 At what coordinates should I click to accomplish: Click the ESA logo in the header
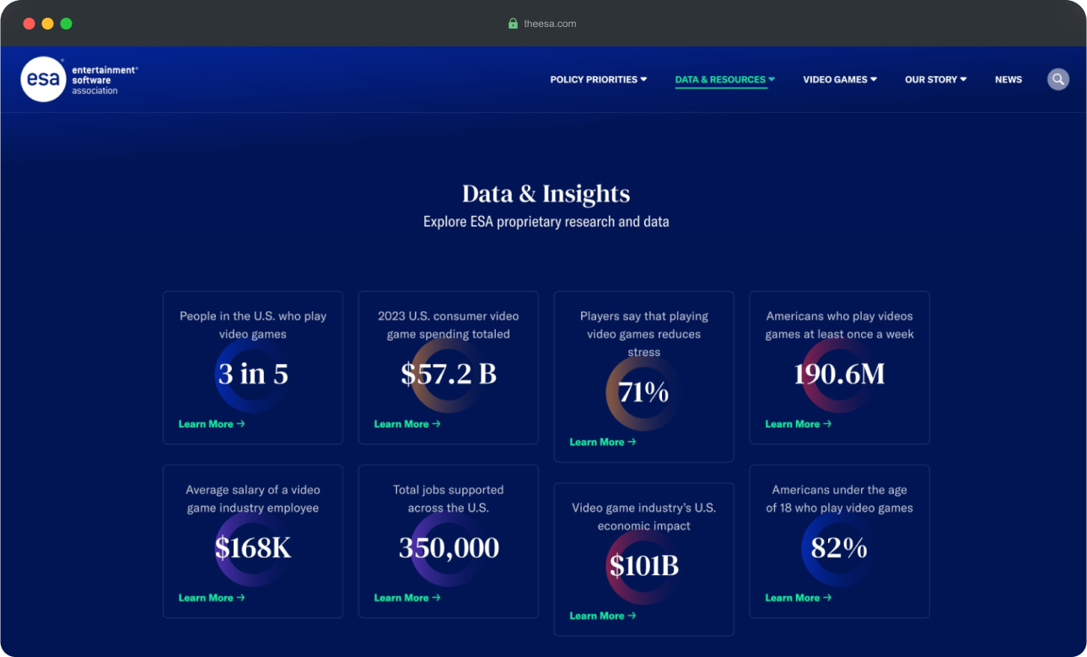coord(79,79)
